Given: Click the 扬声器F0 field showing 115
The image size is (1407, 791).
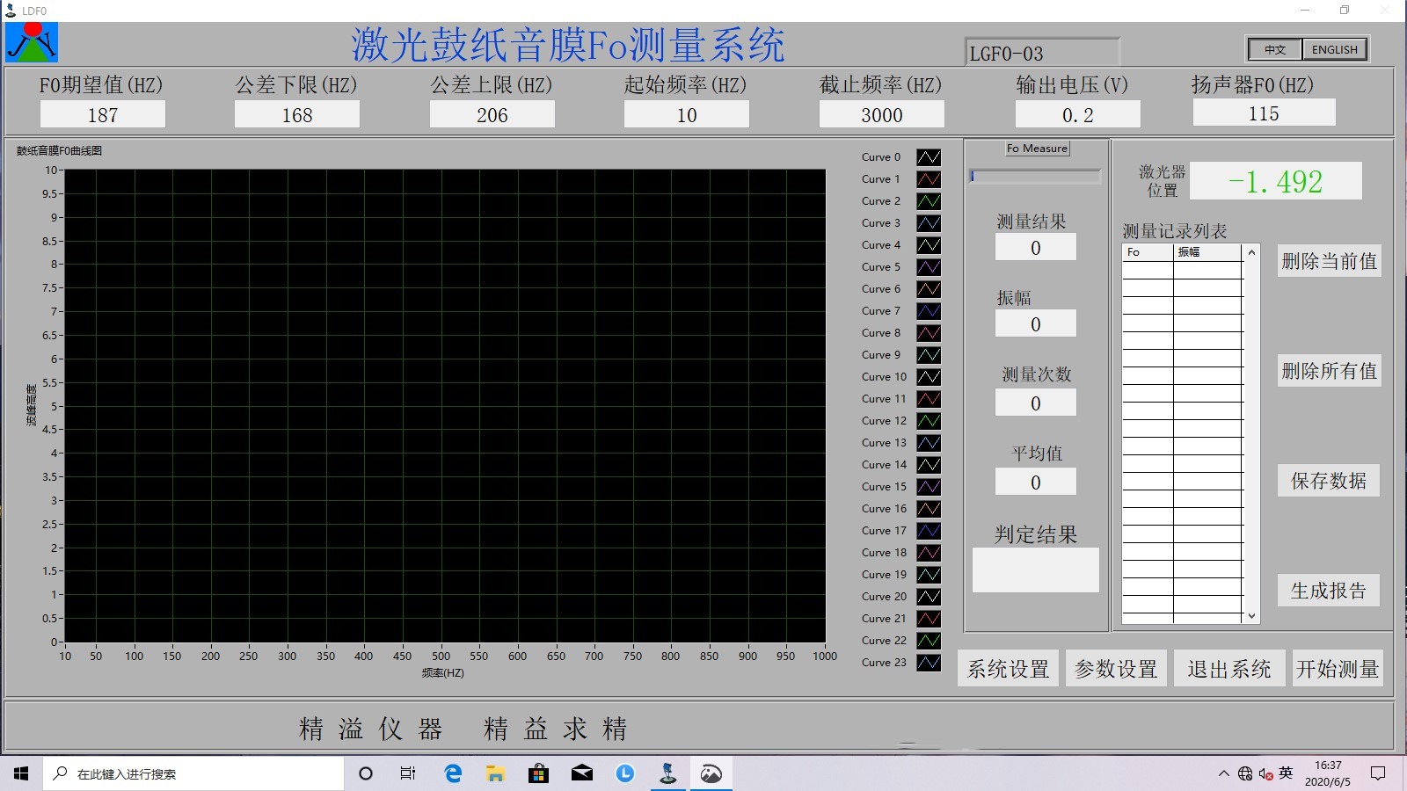Looking at the screenshot, I should (x=1264, y=113).
